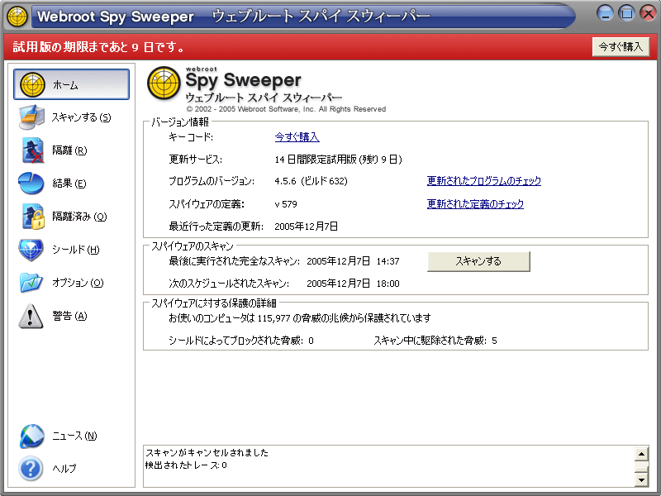661x496 pixels.
Task: Click the 警告 (A) warning triangle icon
Action: click(31, 316)
